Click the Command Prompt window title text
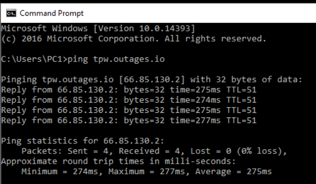 click(x=51, y=13)
